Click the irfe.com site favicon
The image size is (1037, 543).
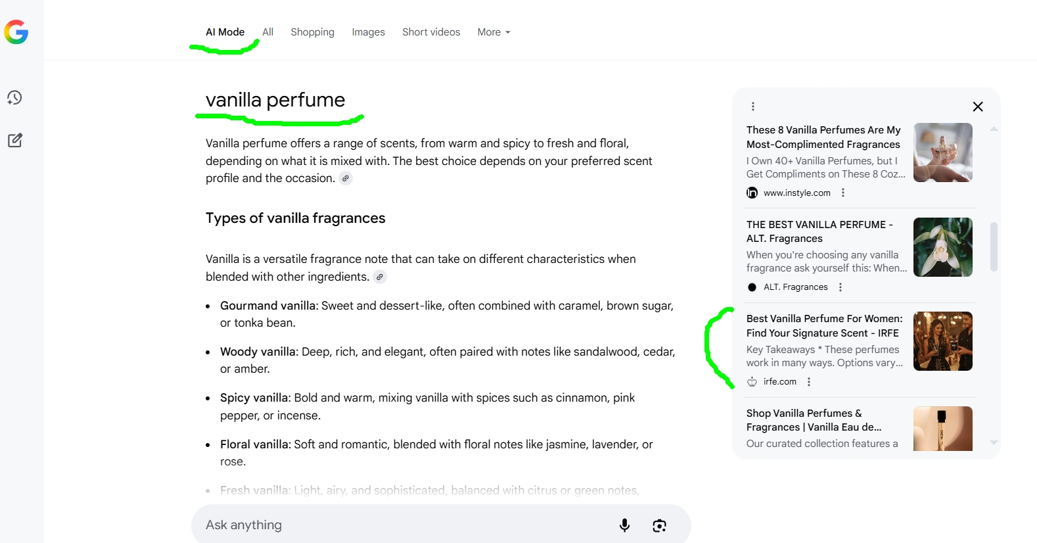coord(752,382)
